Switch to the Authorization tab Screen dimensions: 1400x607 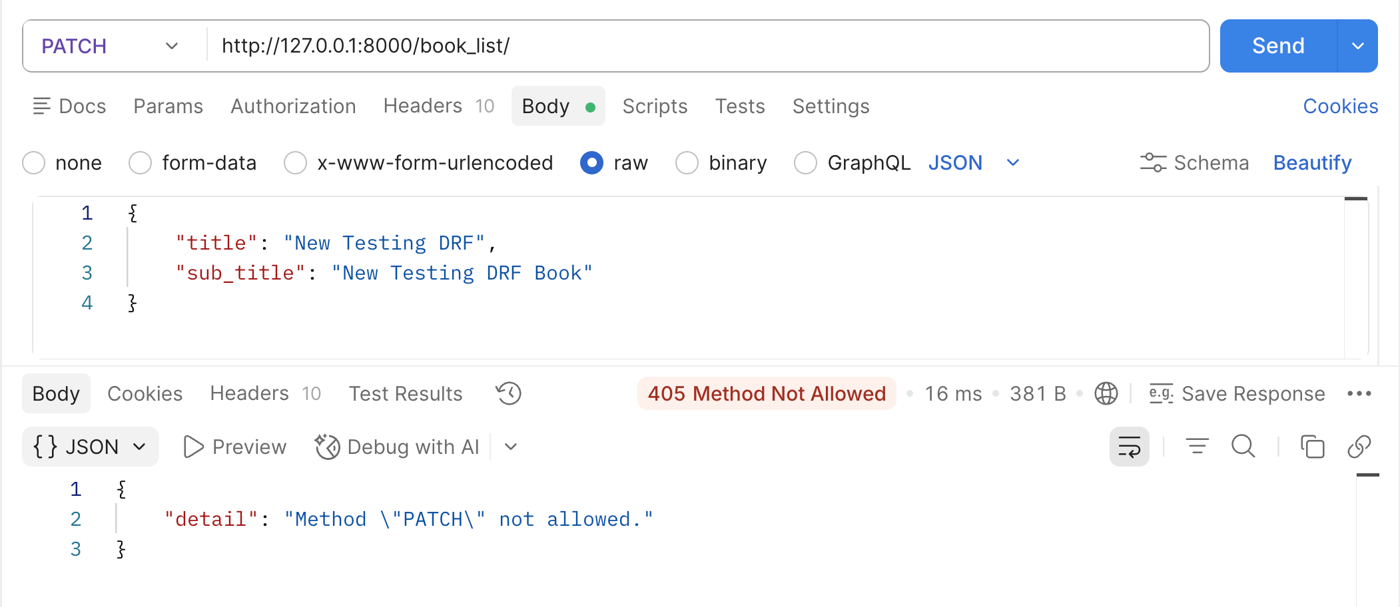point(293,106)
